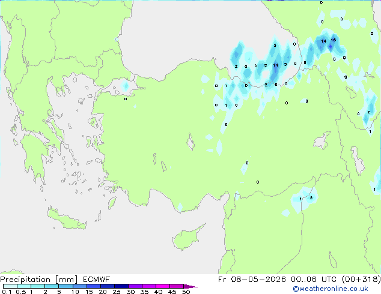Click the '35' label under the color scale
Viewport: 381px width, 294px height.
click(144, 292)
